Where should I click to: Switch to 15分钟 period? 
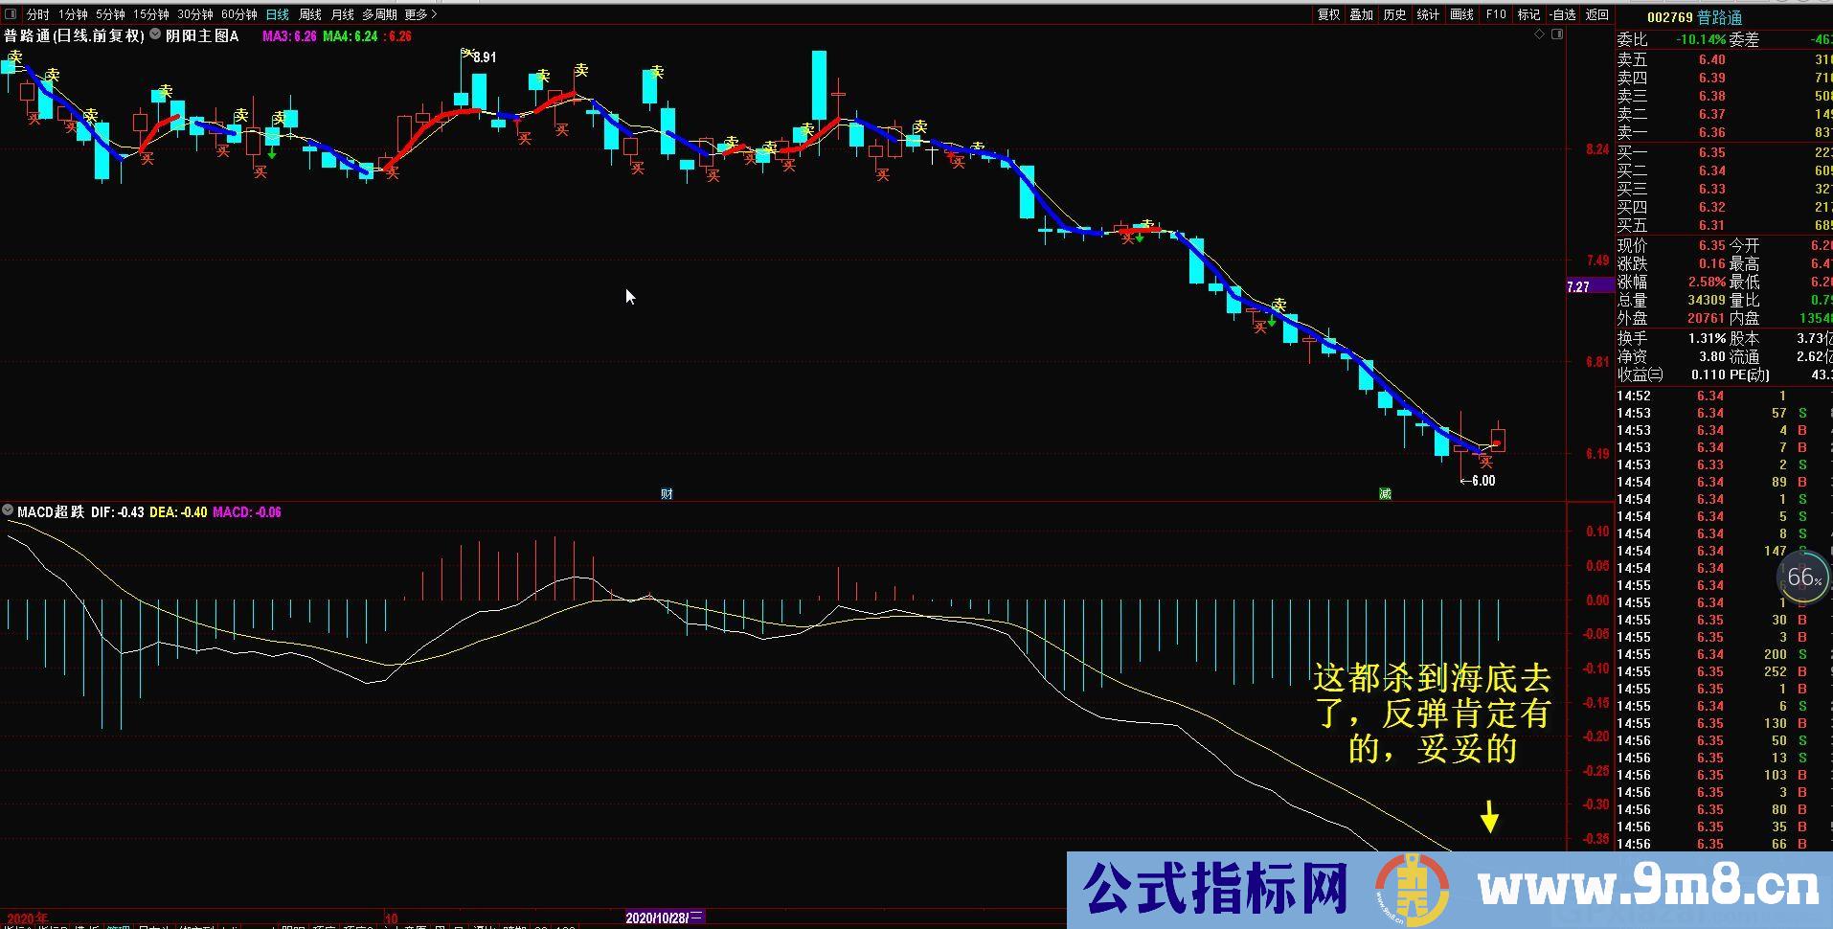[151, 14]
